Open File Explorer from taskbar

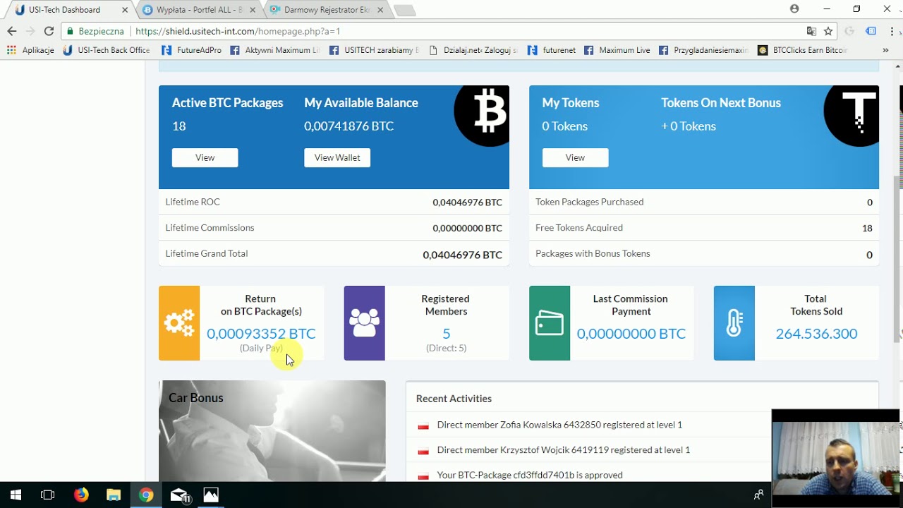point(114,495)
